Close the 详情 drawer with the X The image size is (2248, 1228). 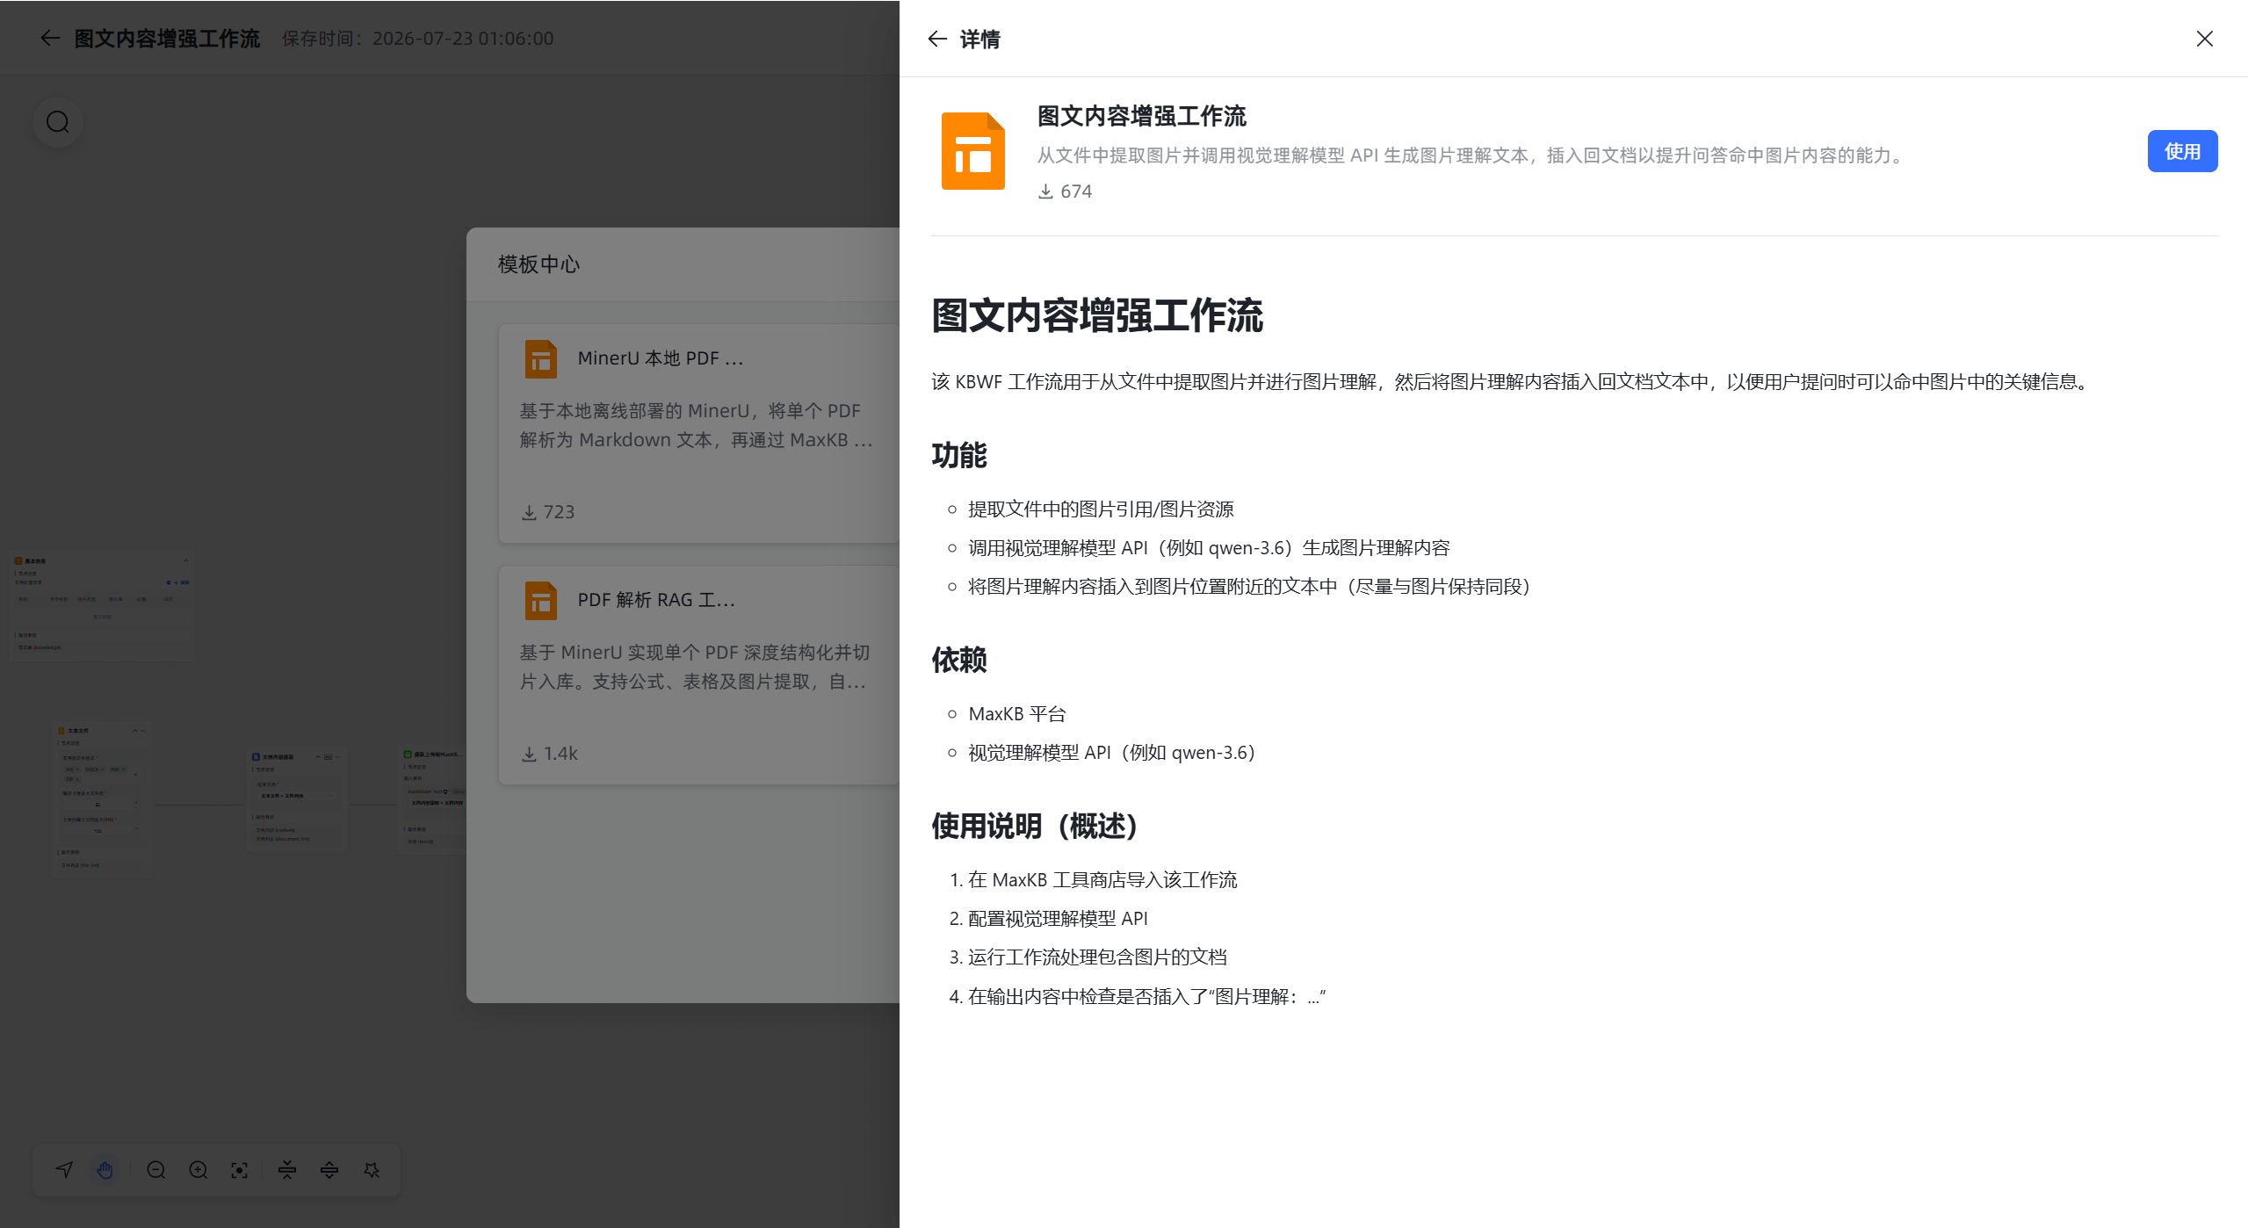click(x=2204, y=39)
